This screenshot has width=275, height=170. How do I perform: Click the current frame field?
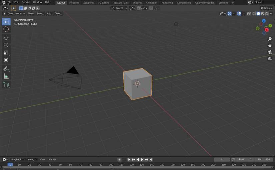coord(222,159)
